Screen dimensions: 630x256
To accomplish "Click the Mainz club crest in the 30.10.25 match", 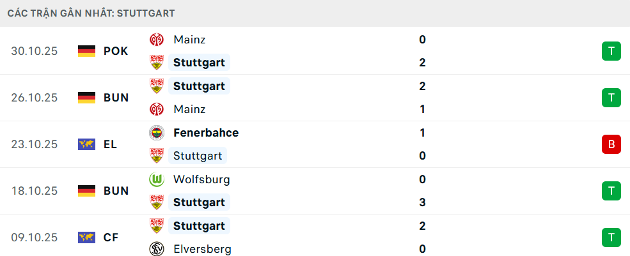I will point(156,40).
